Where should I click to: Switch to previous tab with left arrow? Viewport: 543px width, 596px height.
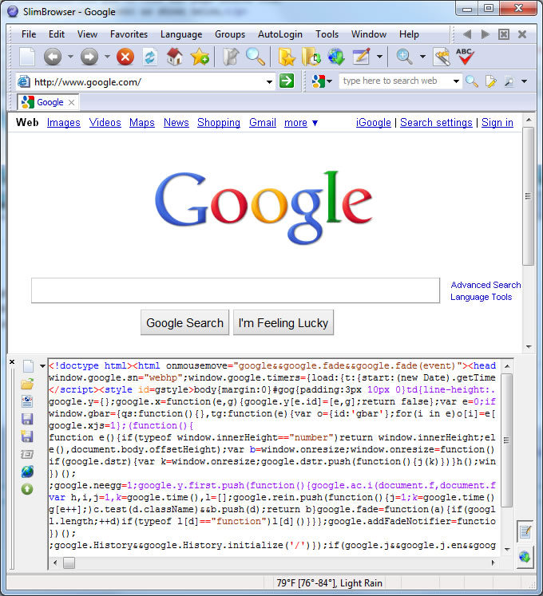pyautogui.click(x=467, y=34)
